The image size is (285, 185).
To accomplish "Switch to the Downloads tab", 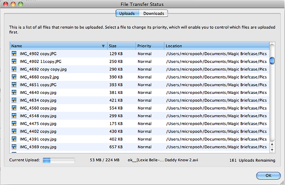I will [x=154, y=13].
